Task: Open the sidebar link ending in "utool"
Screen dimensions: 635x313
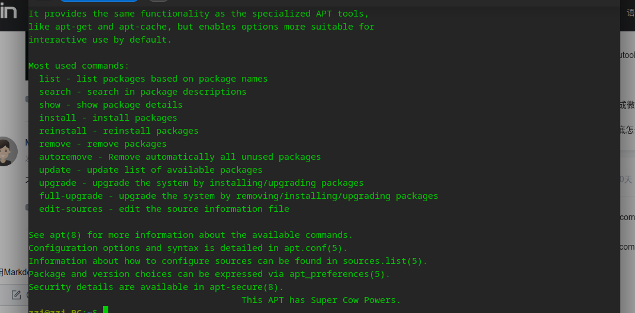Action: (626, 55)
